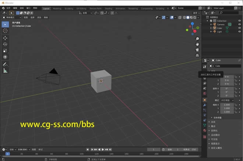Open Active Tool and Workspace settings tab
Screen dimensions: 243x161
(205, 67)
